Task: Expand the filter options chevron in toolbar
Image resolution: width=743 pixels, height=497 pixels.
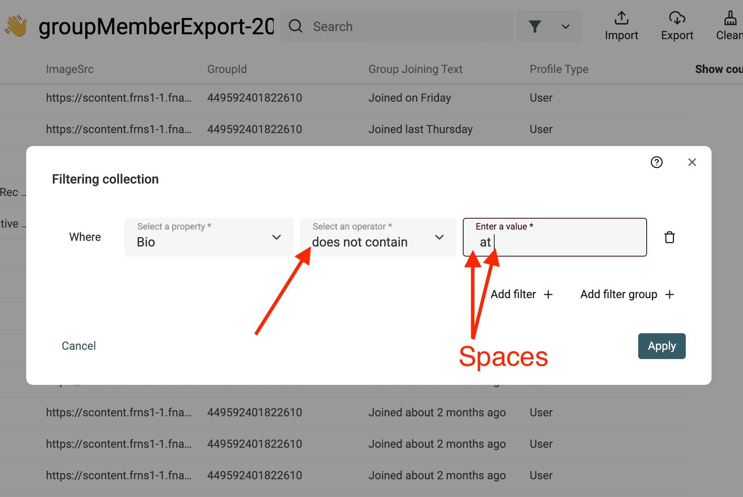Action: pyautogui.click(x=565, y=27)
